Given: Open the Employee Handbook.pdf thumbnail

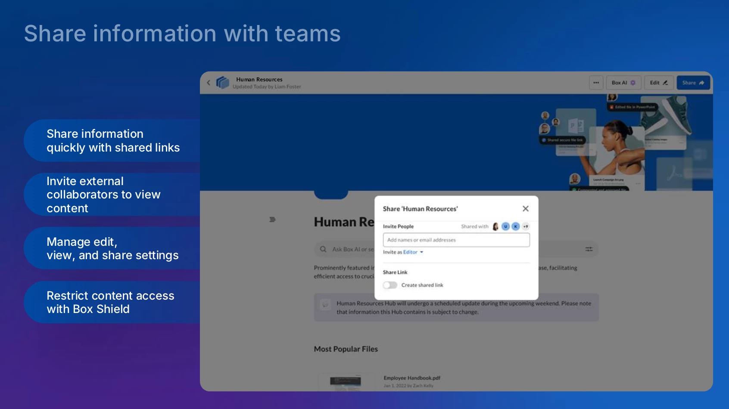Looking at the screenshot, I should pyautogui.click(x=346, y=382).
